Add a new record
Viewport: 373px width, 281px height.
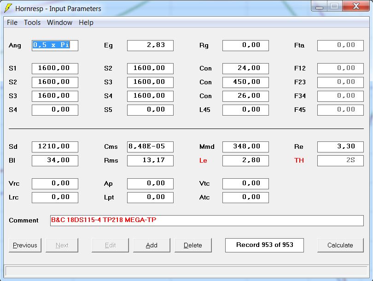click(152, 246)
